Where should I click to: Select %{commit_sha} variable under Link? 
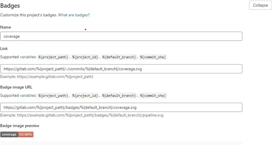tap(153, 57)
